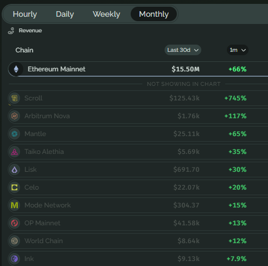Click Mode Network revenue $304.37
The width and height of the screenshot is (268, 266).
(x=186, y=205)
